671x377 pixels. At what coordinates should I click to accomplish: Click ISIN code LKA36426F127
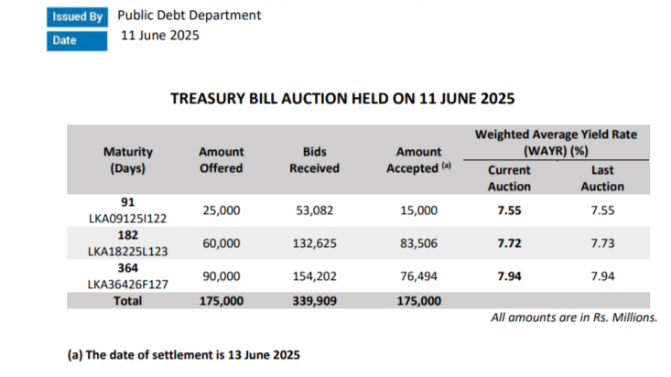(127, 285)
